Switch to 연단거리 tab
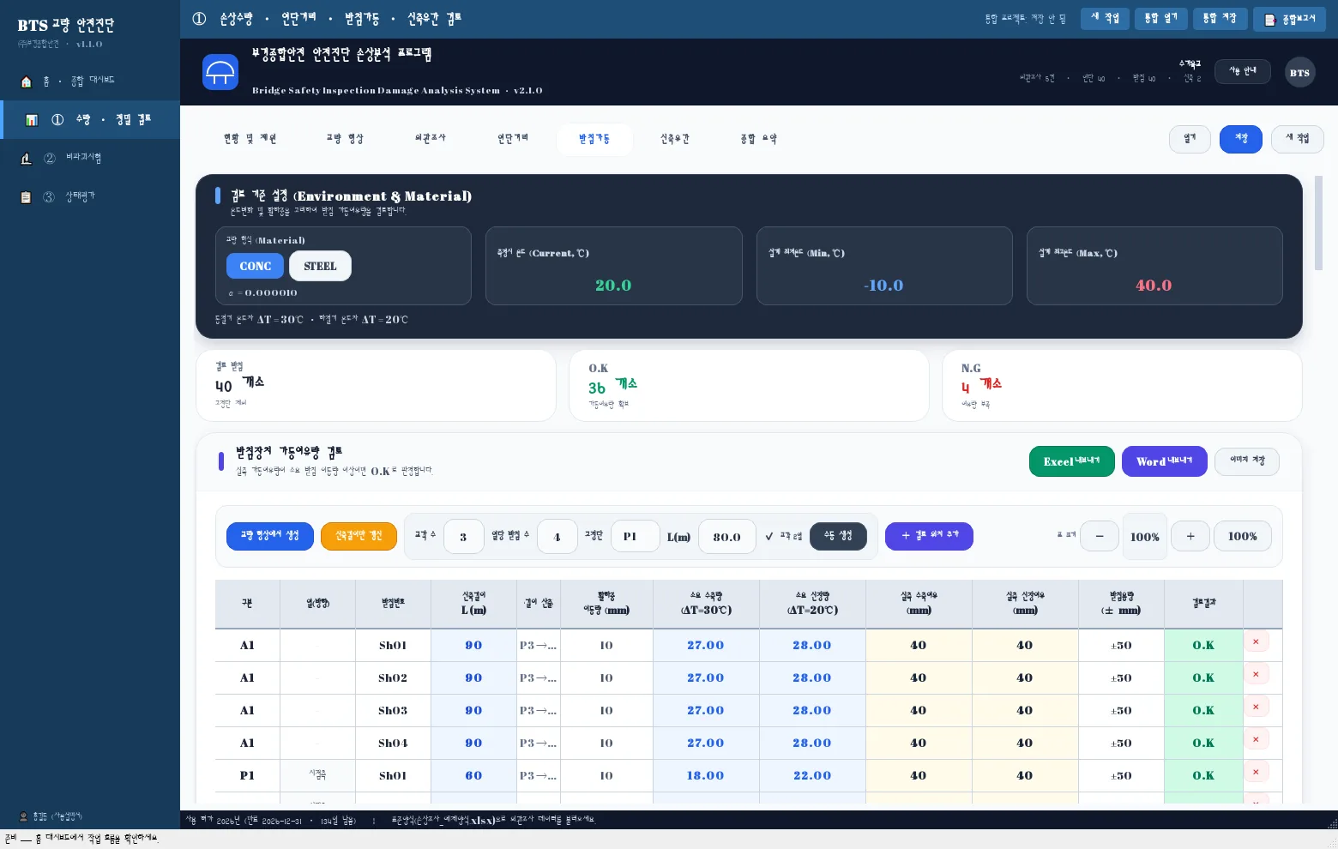This screenshot has width=1338, height=849. 513,139
